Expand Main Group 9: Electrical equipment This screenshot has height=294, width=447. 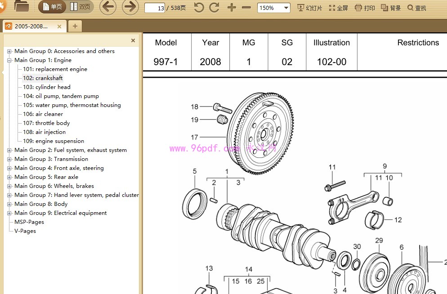pos(9,213)
